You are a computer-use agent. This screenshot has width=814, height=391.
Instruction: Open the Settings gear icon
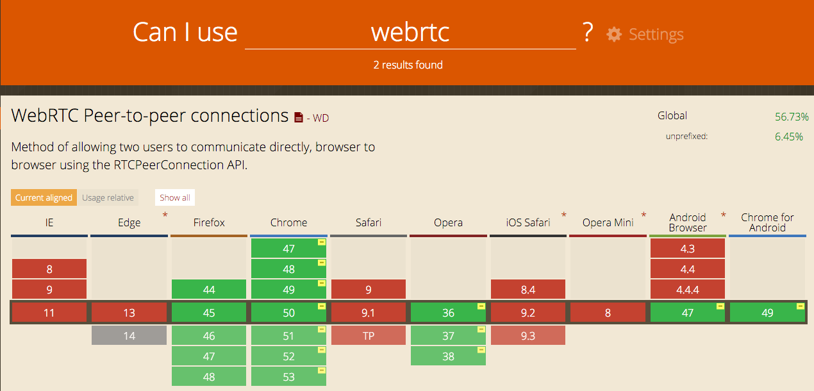(x=614, y=35)
